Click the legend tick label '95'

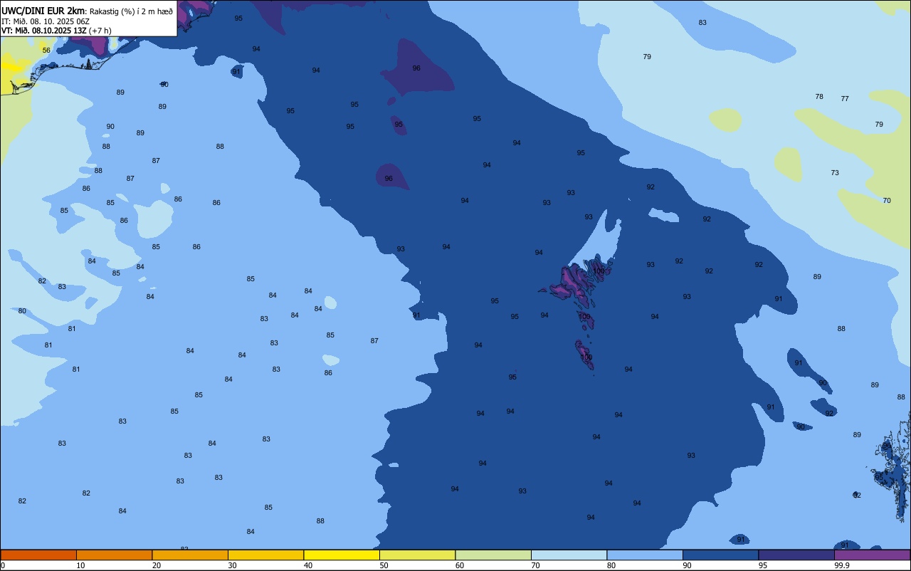763,565
